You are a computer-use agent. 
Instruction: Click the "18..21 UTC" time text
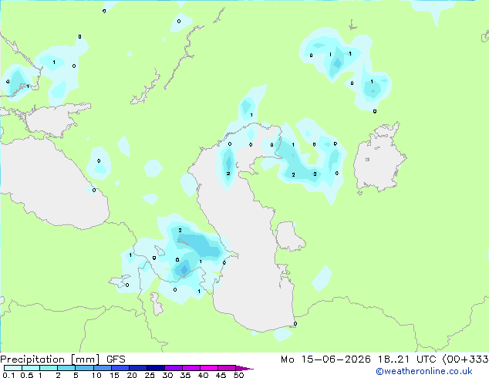click(407, 359)
